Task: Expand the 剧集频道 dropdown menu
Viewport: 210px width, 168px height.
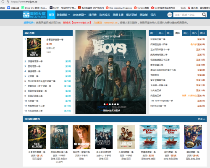Action: coord(63,15)
